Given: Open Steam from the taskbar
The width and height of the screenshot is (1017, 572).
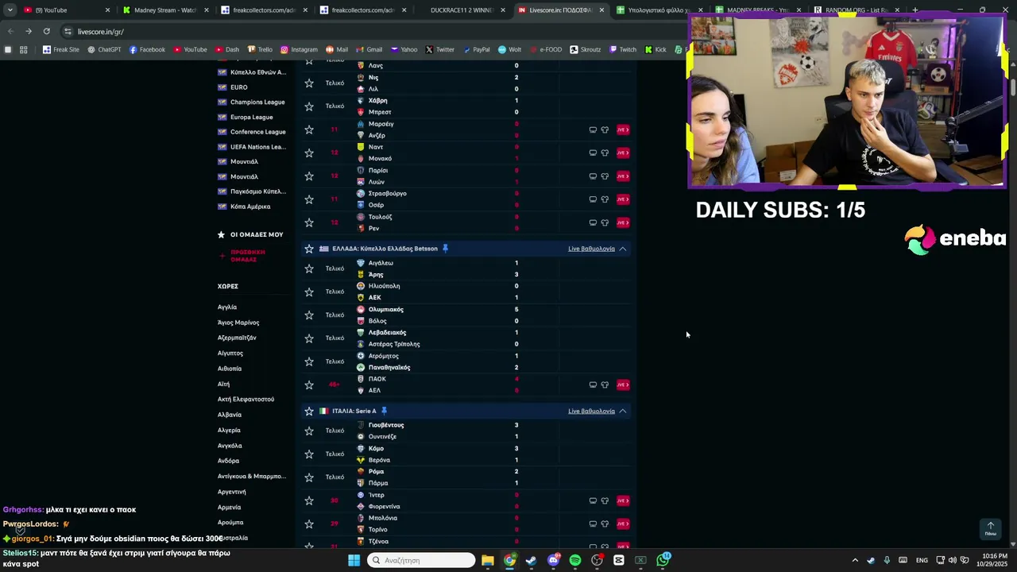Looking at the screenshot, I should pyautogui.click(x=531, y=560).
